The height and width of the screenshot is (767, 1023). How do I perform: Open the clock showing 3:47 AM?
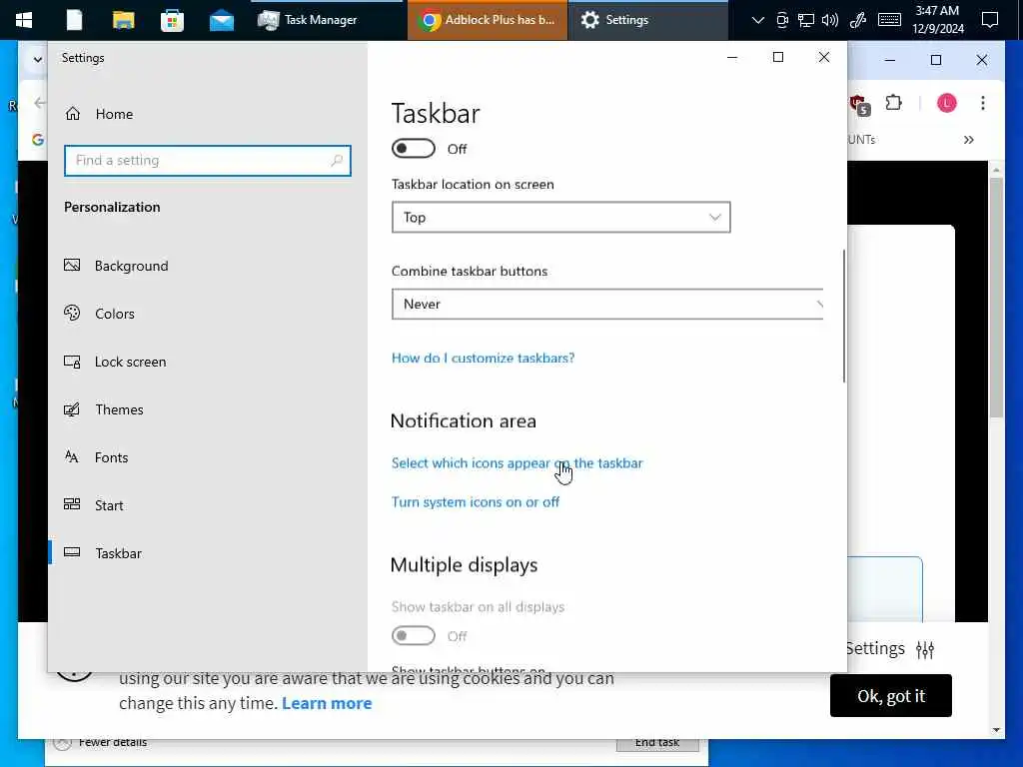937,20
